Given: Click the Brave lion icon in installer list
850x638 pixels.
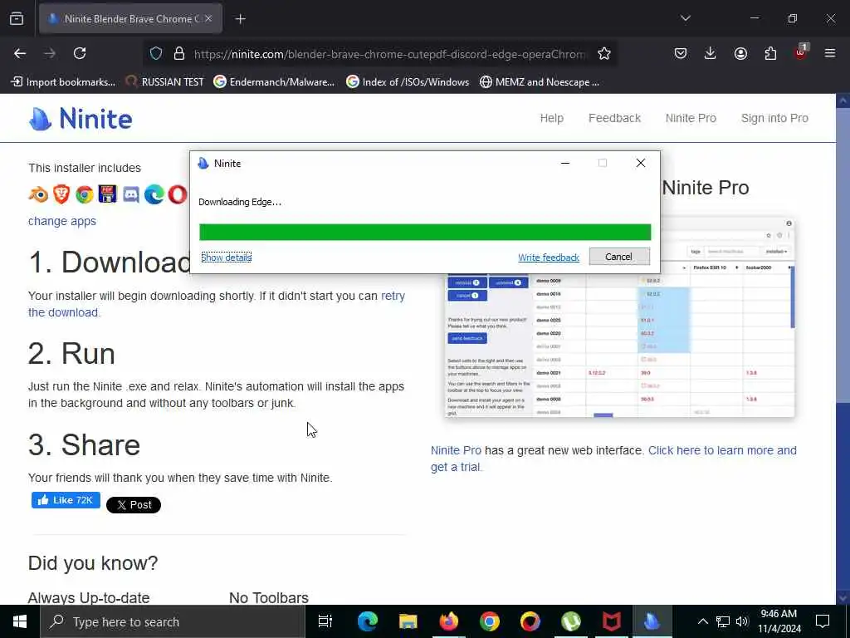Looking at the screenshot, I should coord(61,194).
